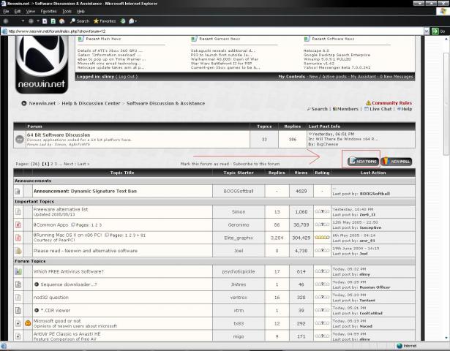This screenshot has width=450, height=351.
Task: Click the Community Rules link
Action: (x=391, y=103)
